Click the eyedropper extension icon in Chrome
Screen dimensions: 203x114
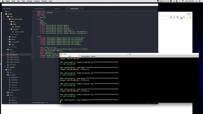(x=174, y=17)
